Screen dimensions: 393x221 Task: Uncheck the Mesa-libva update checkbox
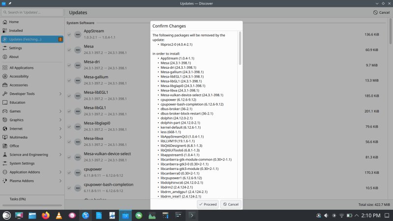pyautogui.click(x=69, y=142)
